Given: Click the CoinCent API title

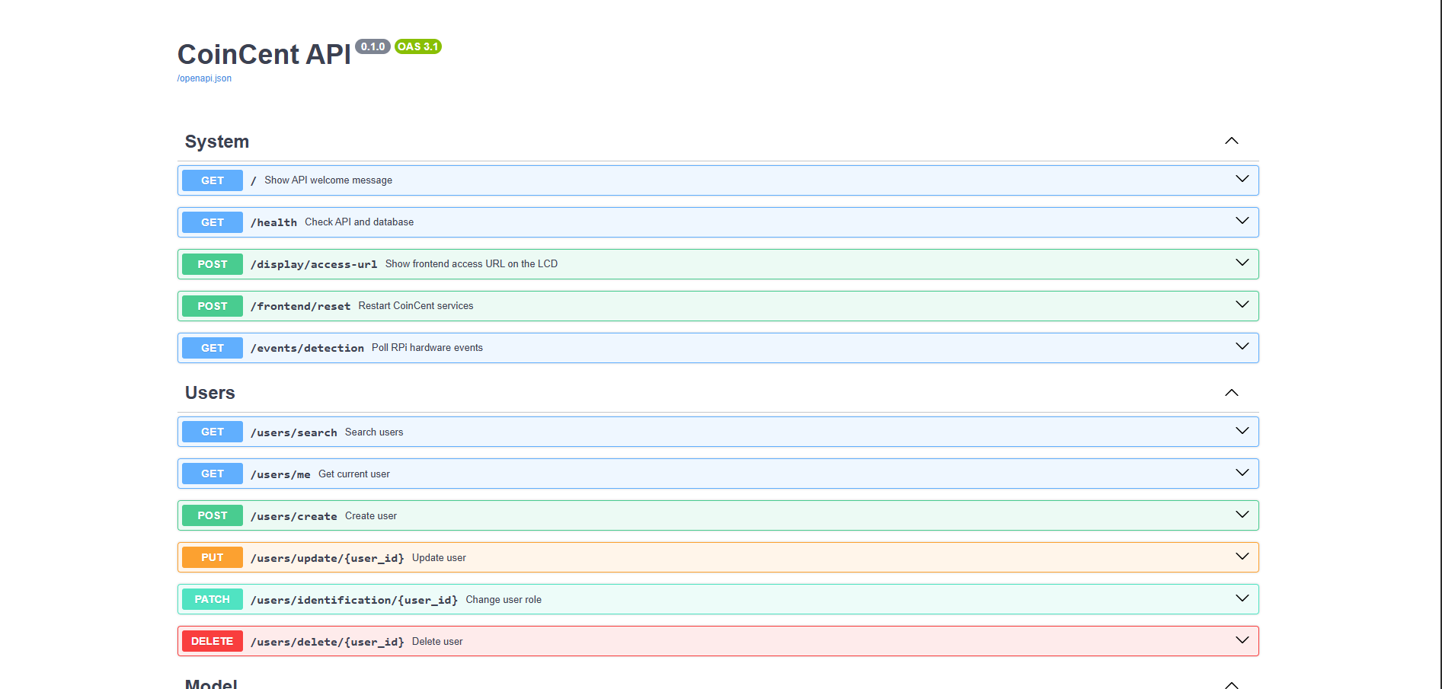Looking at the screenshot, I should 264,55.
